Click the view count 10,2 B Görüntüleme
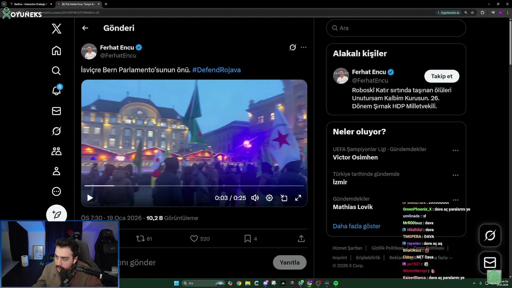512x288 pixels. click(x=172, y=218)
